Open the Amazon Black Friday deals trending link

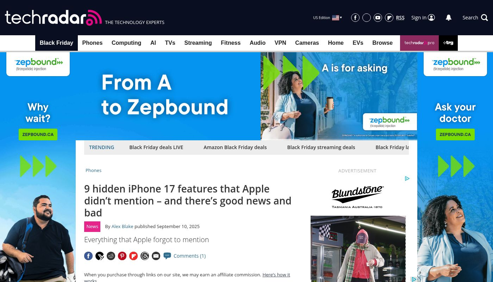(x=235, y=147)
